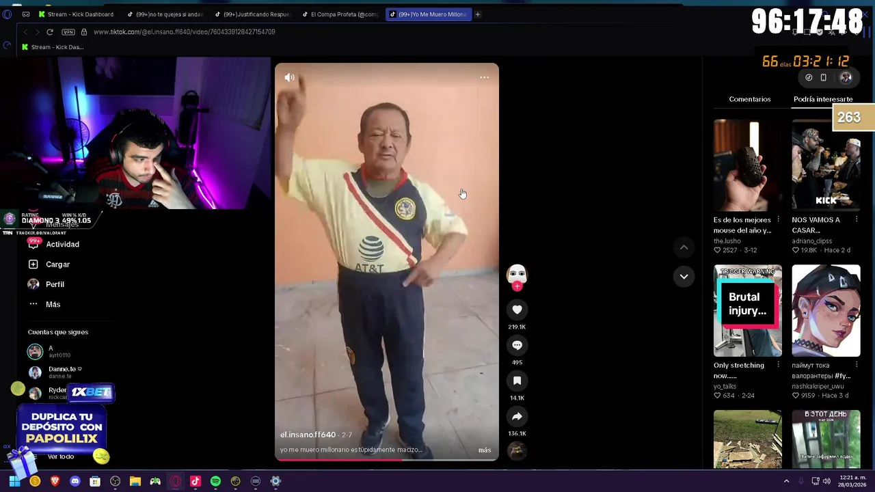Open the Actividad sidebar item
The width and height of the screenshot is (875, 492).
55,244
